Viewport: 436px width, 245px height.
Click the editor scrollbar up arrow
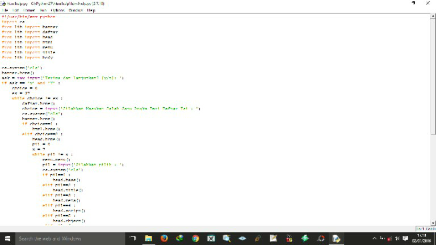click(x=433, y=16)
